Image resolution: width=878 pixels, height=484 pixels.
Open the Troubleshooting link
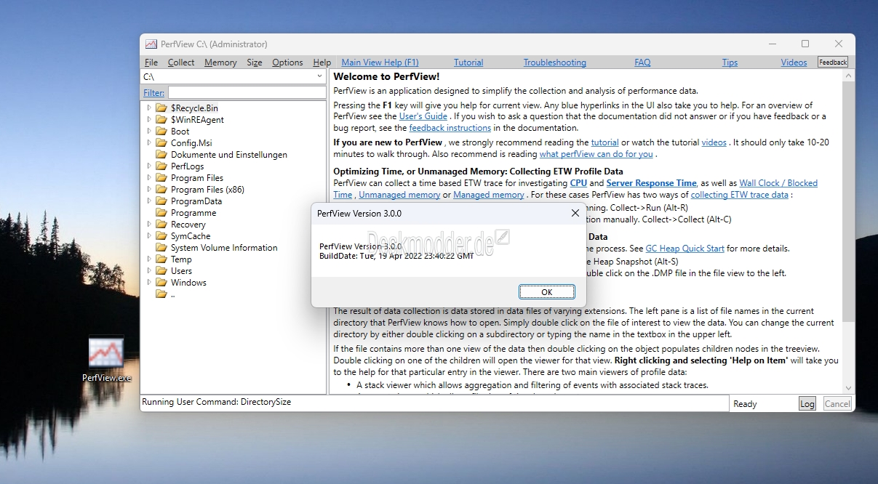[554, 62]
